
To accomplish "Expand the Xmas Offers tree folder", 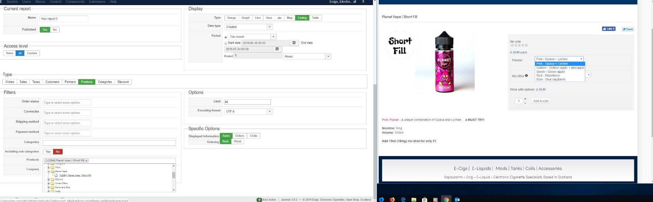I will (x=49, y=183).
